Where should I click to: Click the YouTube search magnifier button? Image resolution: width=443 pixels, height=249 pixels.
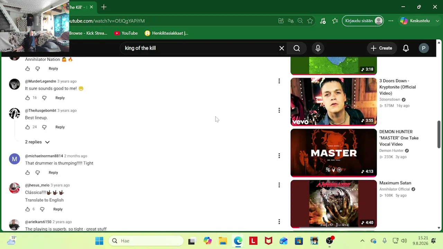[x=297, y=48]
